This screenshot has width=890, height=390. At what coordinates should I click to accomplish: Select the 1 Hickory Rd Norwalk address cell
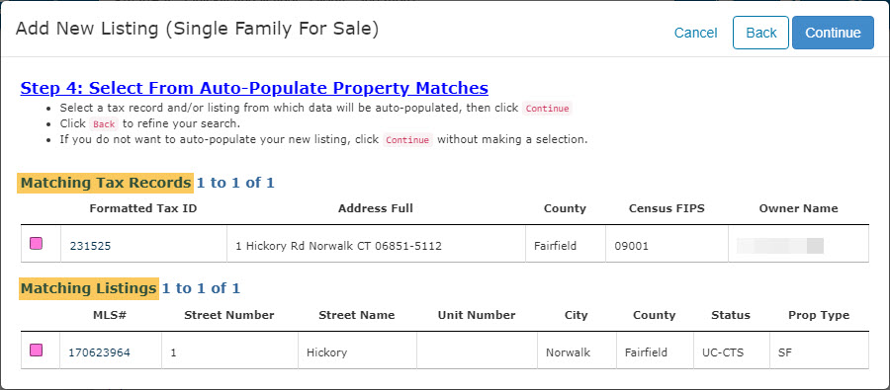[x=376, y=246]
